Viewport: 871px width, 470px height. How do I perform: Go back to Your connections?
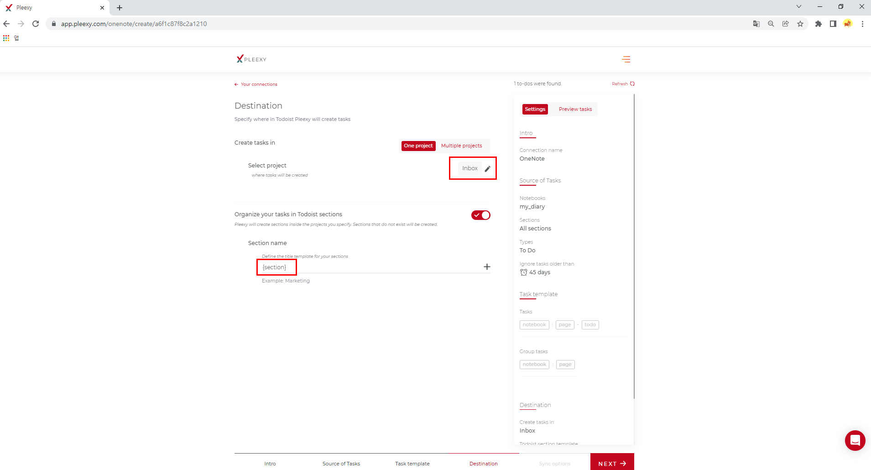(256, 84)
